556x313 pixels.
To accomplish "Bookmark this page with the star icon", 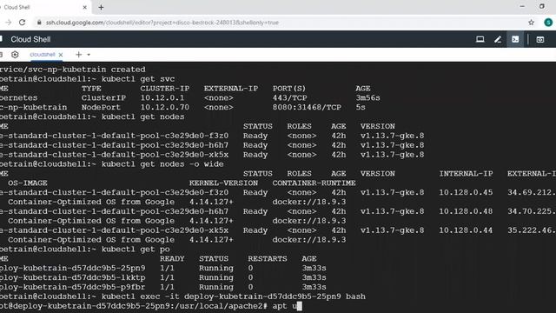I will point(531,23).
